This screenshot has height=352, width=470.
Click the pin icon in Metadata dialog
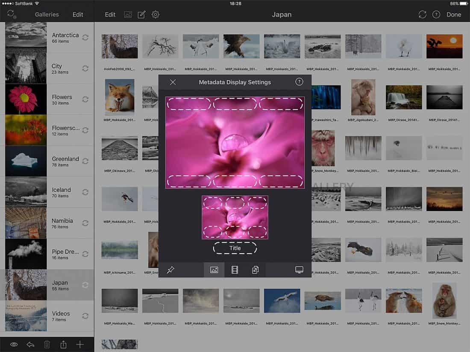170,270
